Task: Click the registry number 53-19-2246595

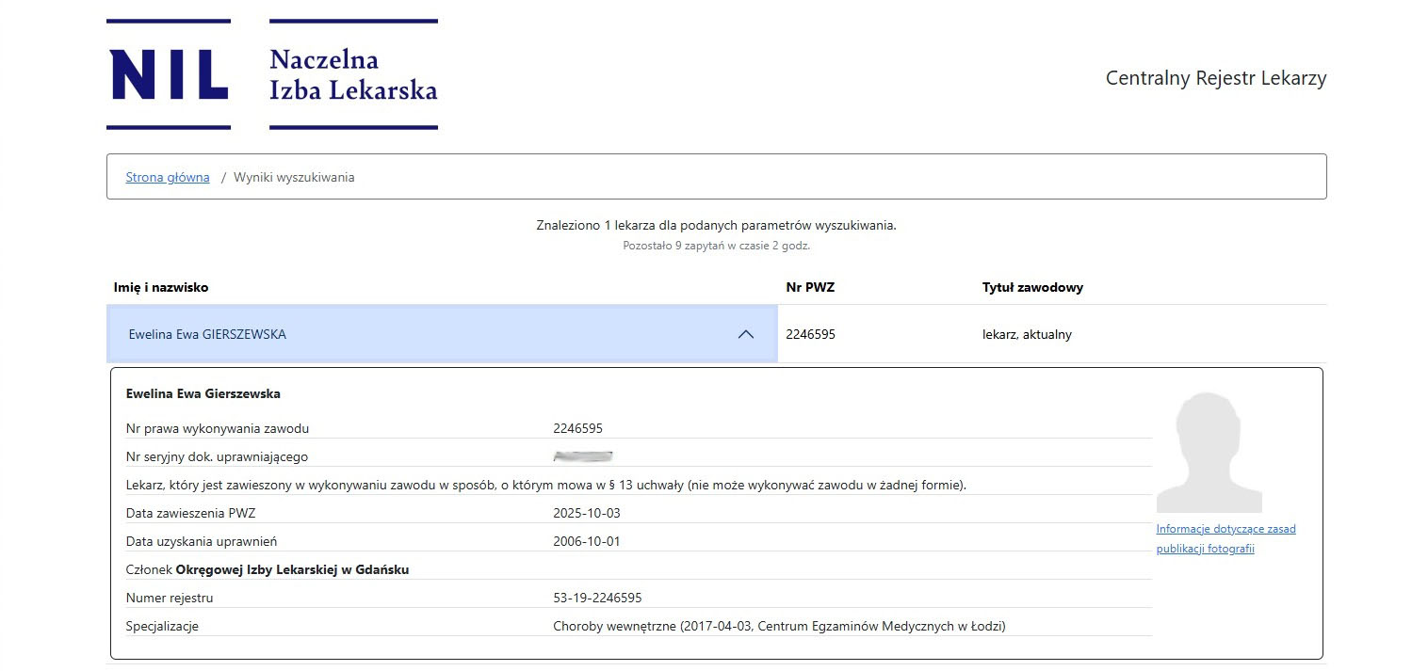Action: (597, 598)
